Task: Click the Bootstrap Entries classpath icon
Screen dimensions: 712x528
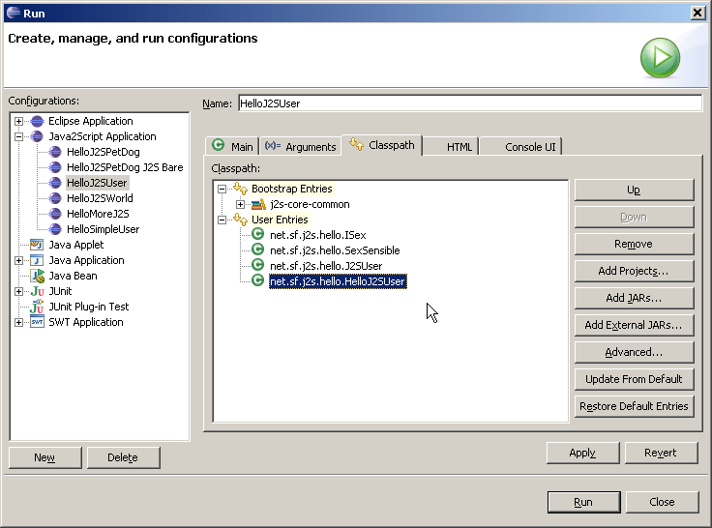Action: pyautogui.click(x=240, y=189)
